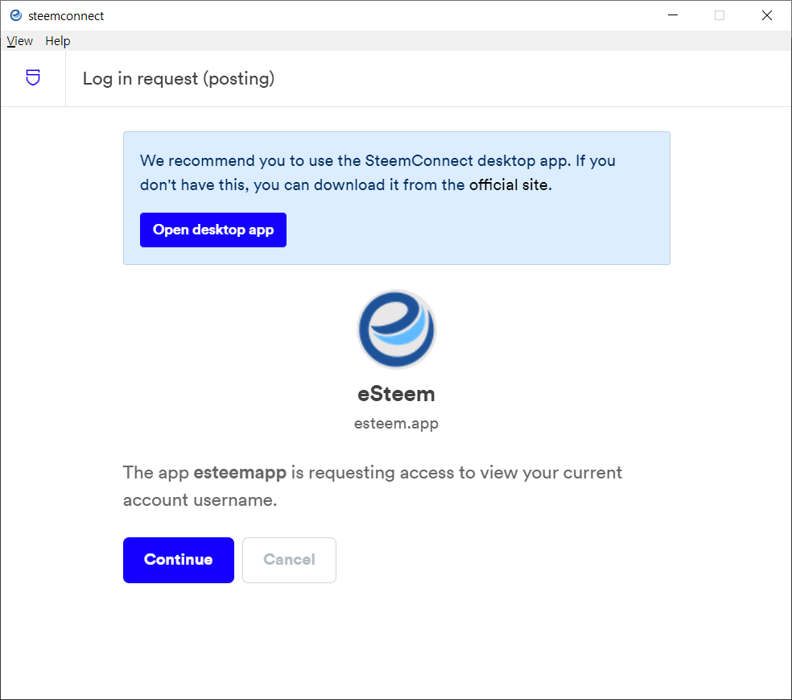
Task: Click the eSteem app name heading
Action: click(x=397, y=394)
